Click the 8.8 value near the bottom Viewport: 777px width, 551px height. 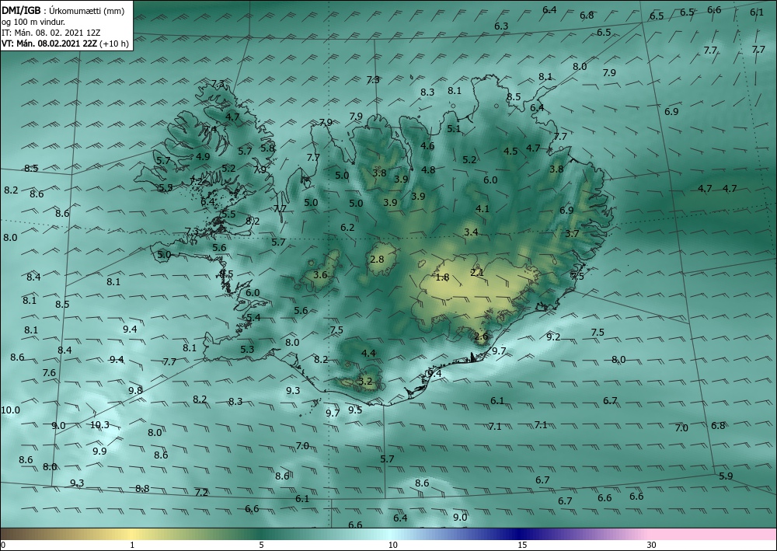coord(142,489)
